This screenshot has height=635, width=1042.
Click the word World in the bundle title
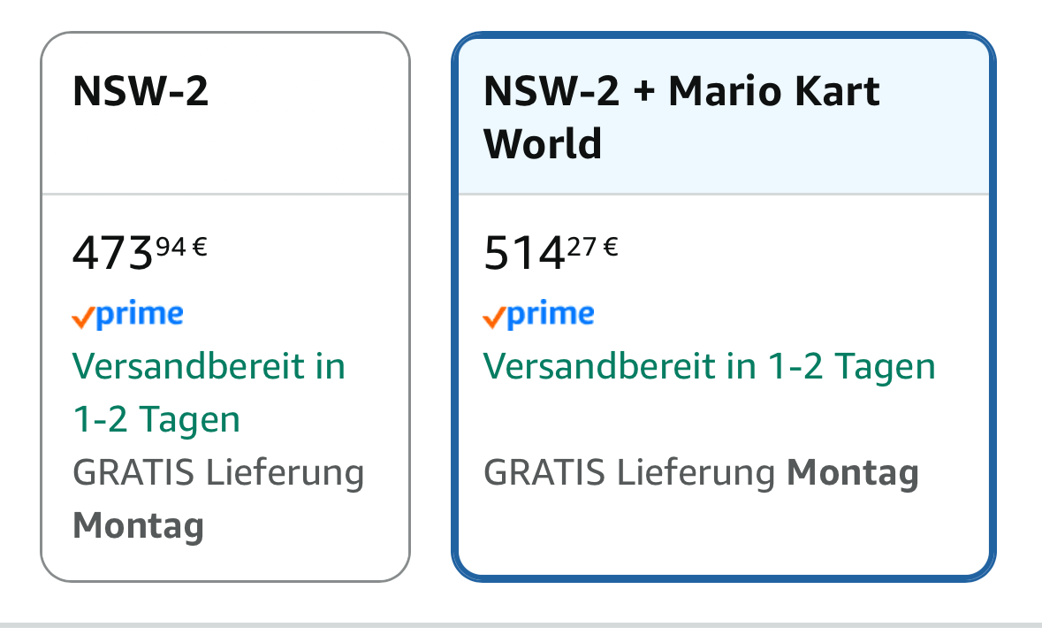pos(543,143)
